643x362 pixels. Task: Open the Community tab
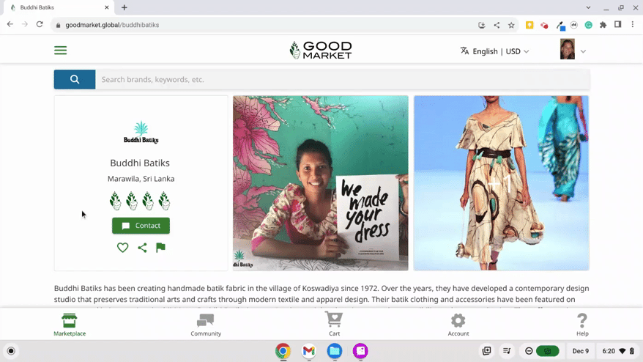tap(206, 325)
